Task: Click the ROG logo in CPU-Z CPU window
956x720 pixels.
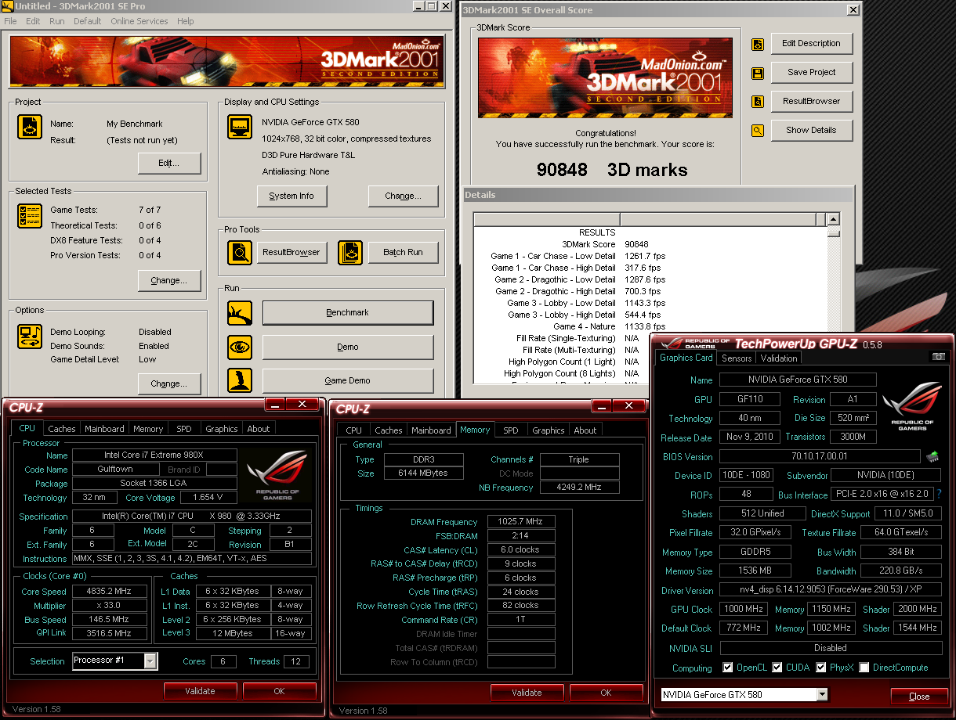Action: tap(277, 476)
